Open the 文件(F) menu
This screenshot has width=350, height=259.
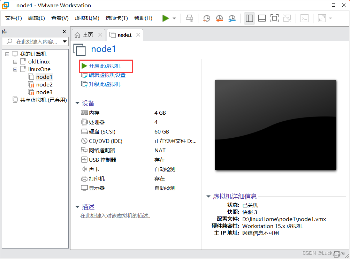[x=13, y=18]
